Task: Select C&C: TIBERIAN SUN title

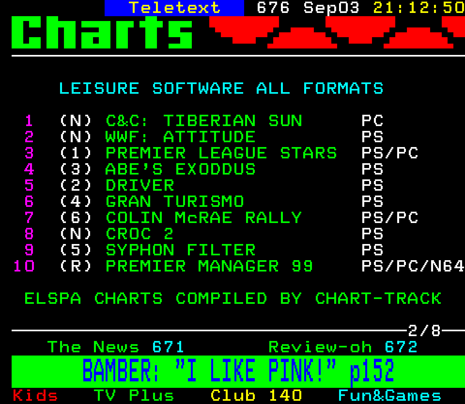Action: click(x=204, y=121)
